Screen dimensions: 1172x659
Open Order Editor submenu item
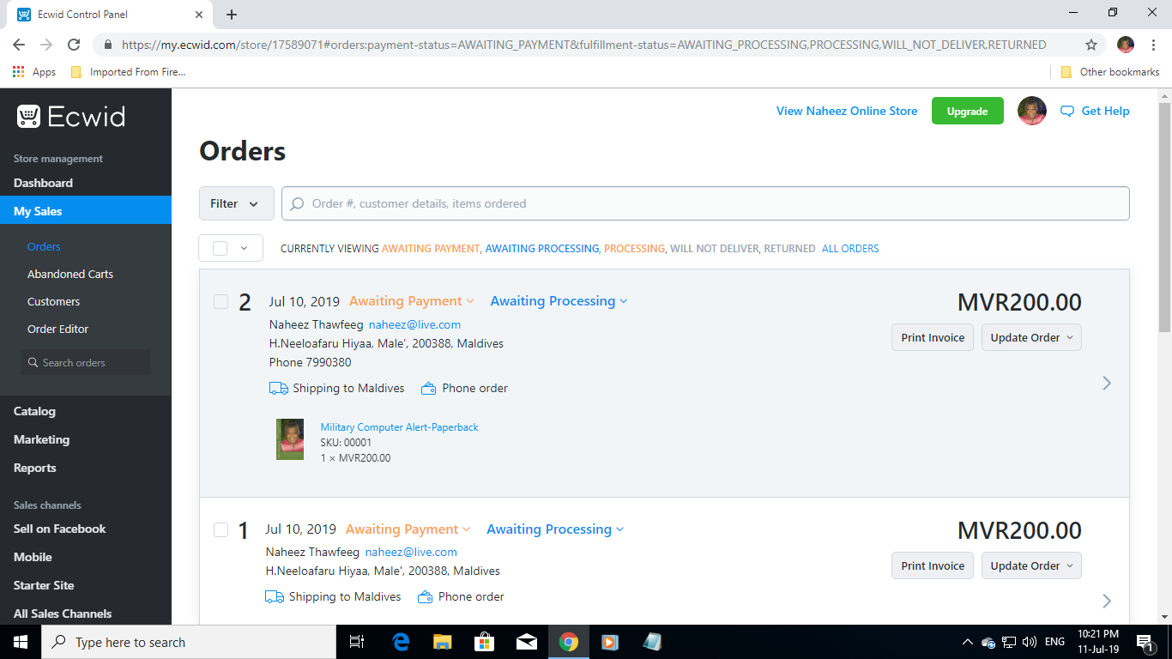point(57,329)
